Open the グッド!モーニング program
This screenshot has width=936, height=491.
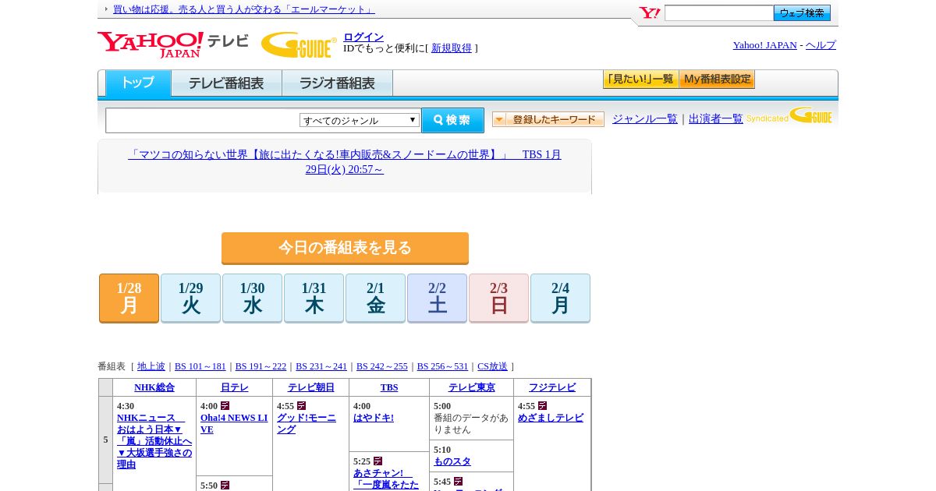pos(307,423)
